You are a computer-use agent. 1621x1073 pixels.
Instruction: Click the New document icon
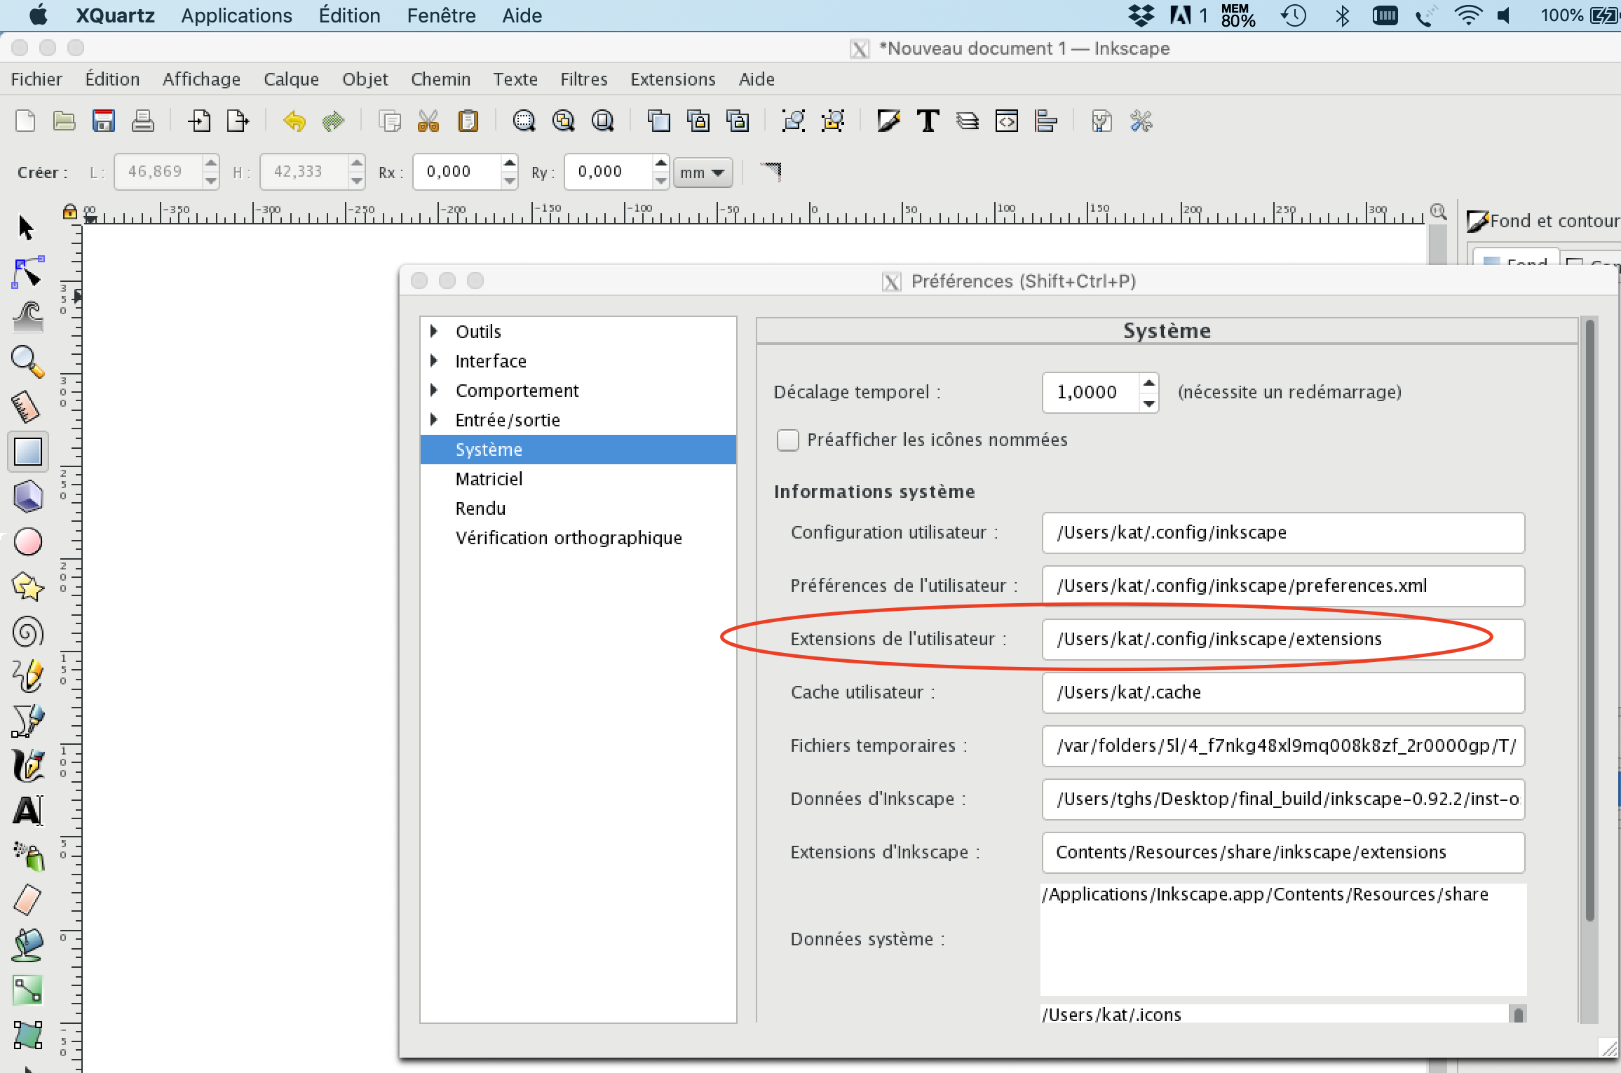point(25,121)
